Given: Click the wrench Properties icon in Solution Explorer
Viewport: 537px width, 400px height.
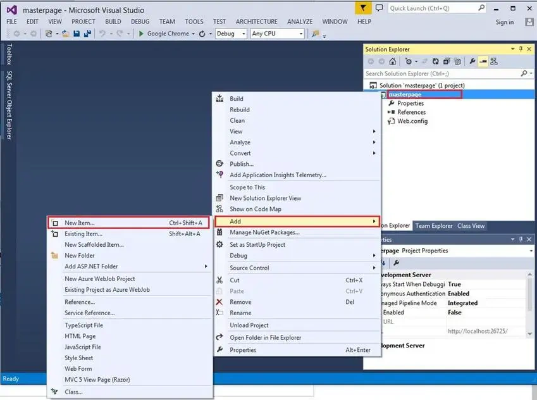Looking at the screenshot, I should (x=472, y=61).
